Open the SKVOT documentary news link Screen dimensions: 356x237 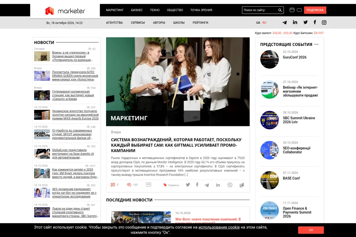pos(72,134)
